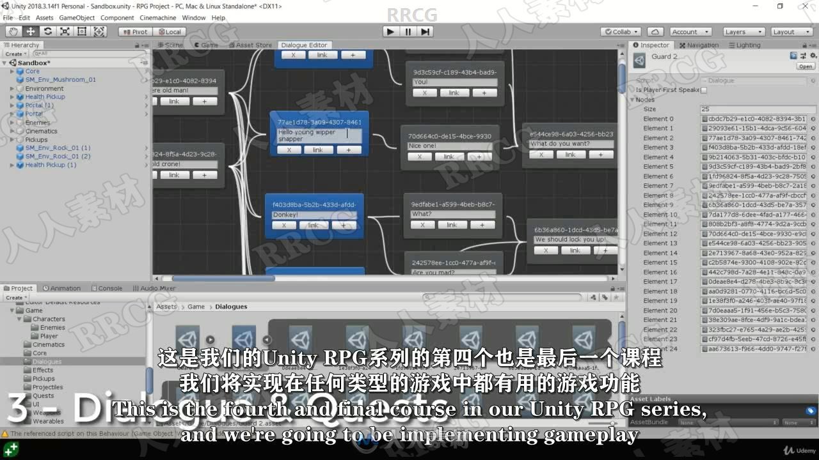Open the Collab dropdown
This screenshot has width=819, height=460.
(621, 32)
